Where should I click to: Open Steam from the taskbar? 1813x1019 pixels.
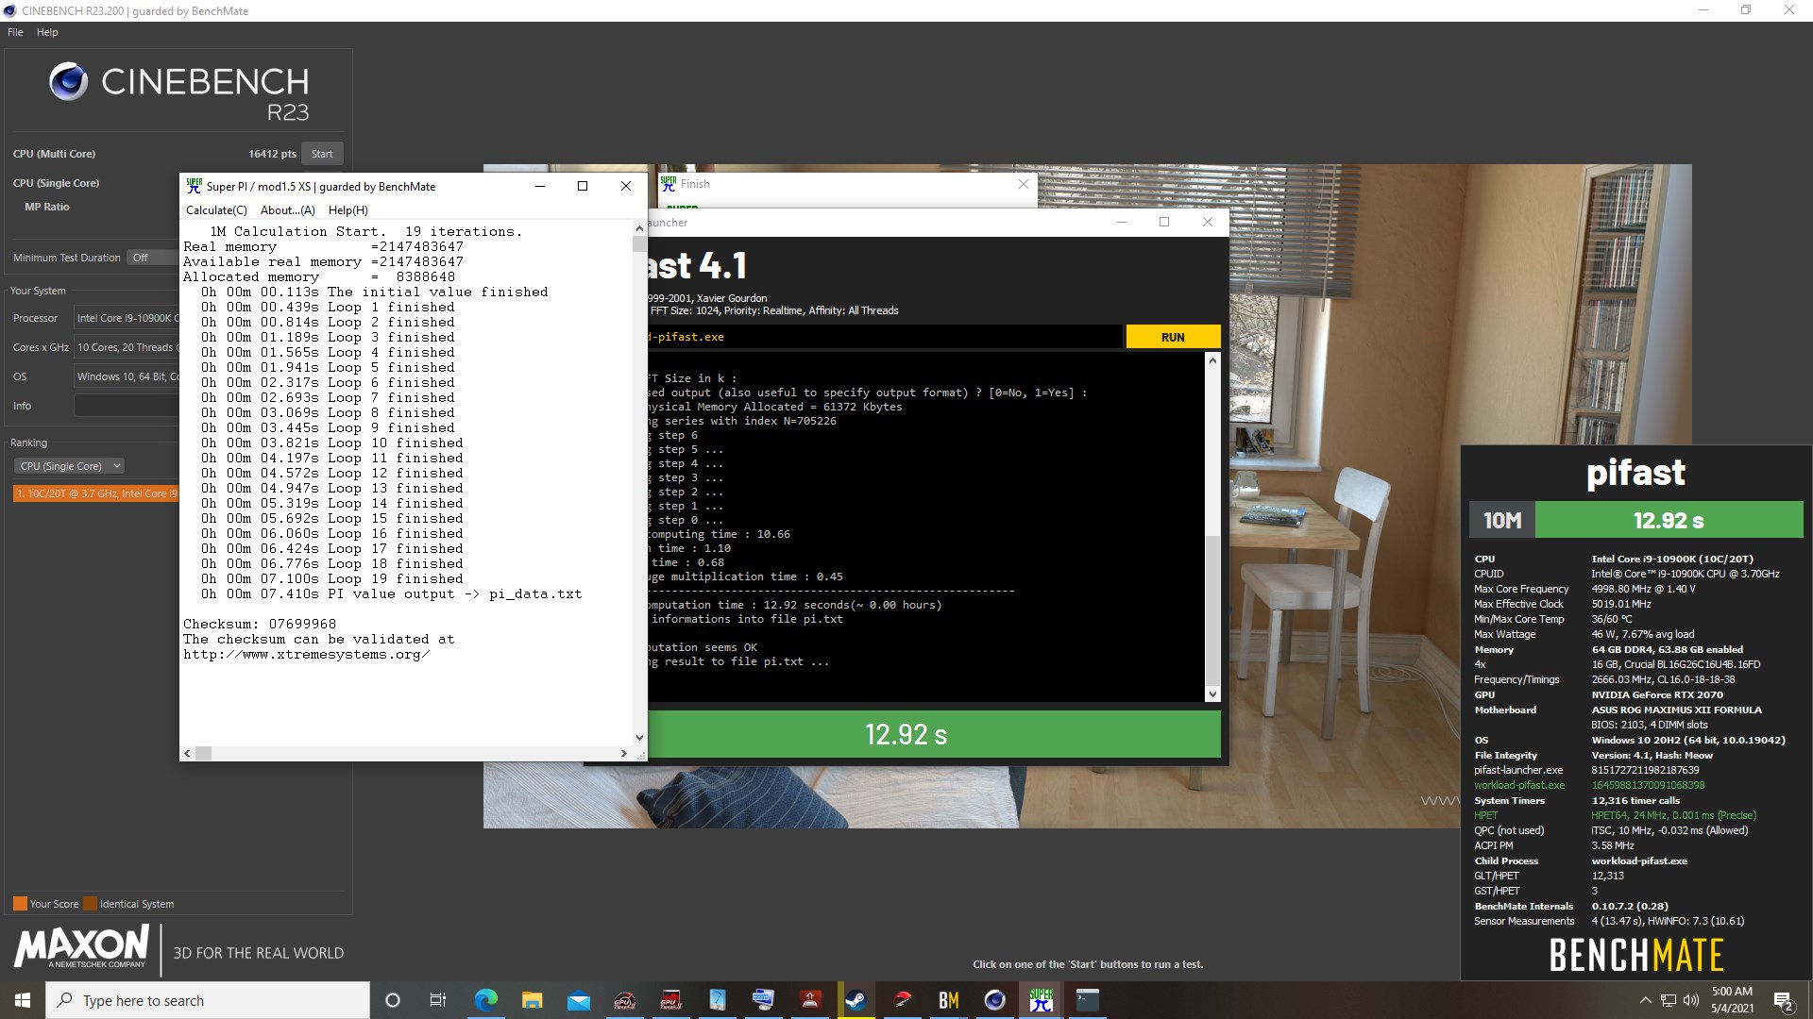click(x=856, y=1000)
